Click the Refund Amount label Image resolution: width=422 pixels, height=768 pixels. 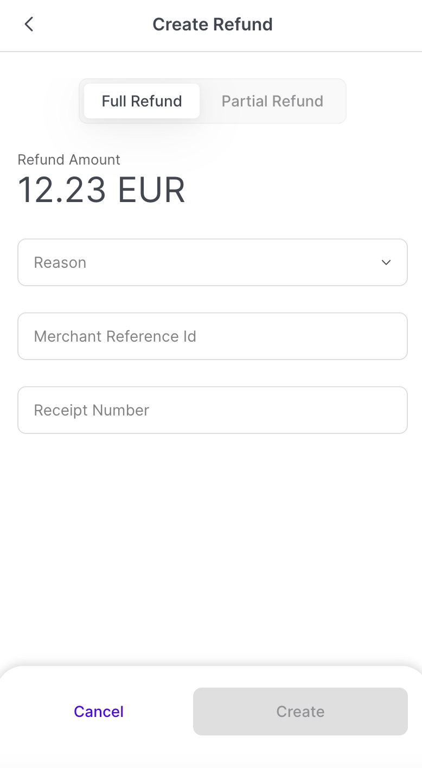[69, 160]
